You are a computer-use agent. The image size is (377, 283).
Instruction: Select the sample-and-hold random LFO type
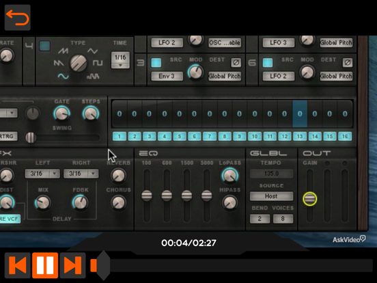pos(93,77)
